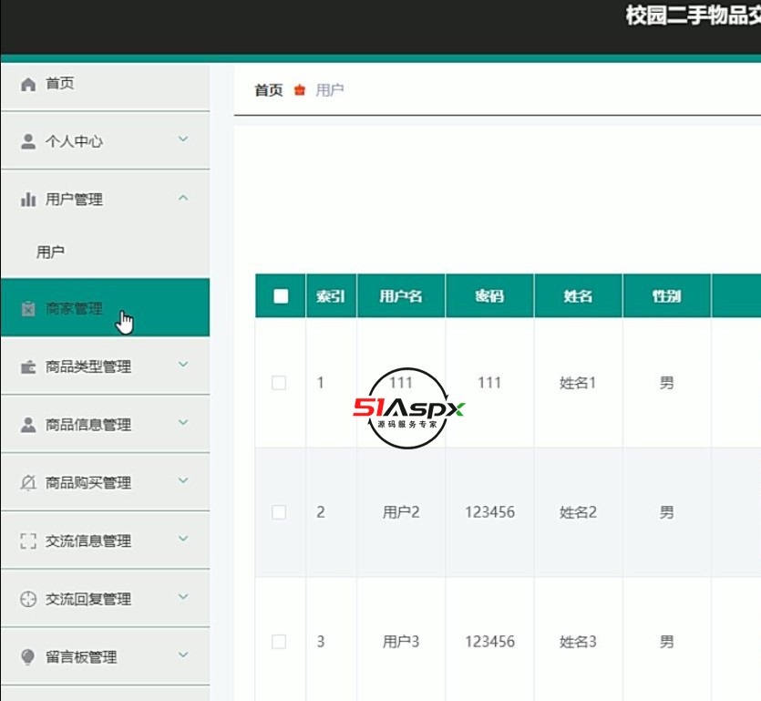
Task: Click the clipboard icon for 商家管理
Action: (28, 309)
